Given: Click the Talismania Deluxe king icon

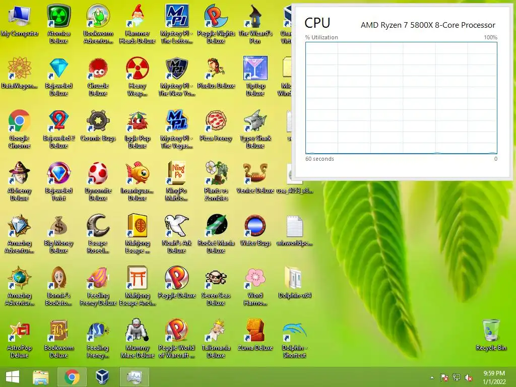Looking at the screenshot, I should click(216, 331).
